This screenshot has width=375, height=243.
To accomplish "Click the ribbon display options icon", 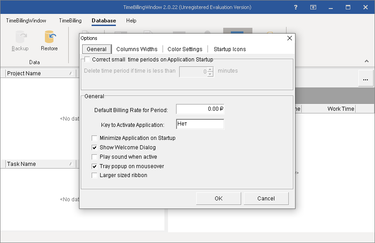I will pos(313,8).
